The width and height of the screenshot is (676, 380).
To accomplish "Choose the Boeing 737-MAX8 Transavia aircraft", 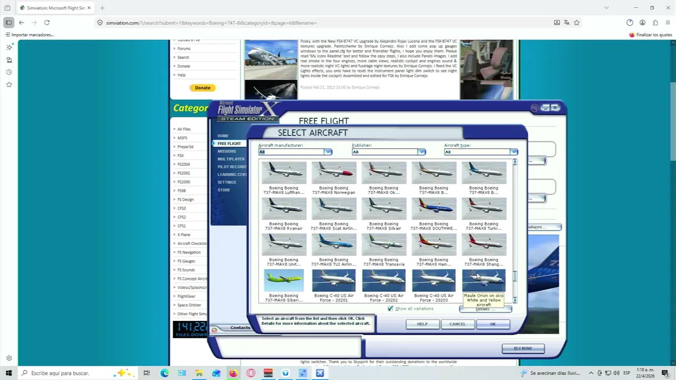I will (x=384, y=244).
